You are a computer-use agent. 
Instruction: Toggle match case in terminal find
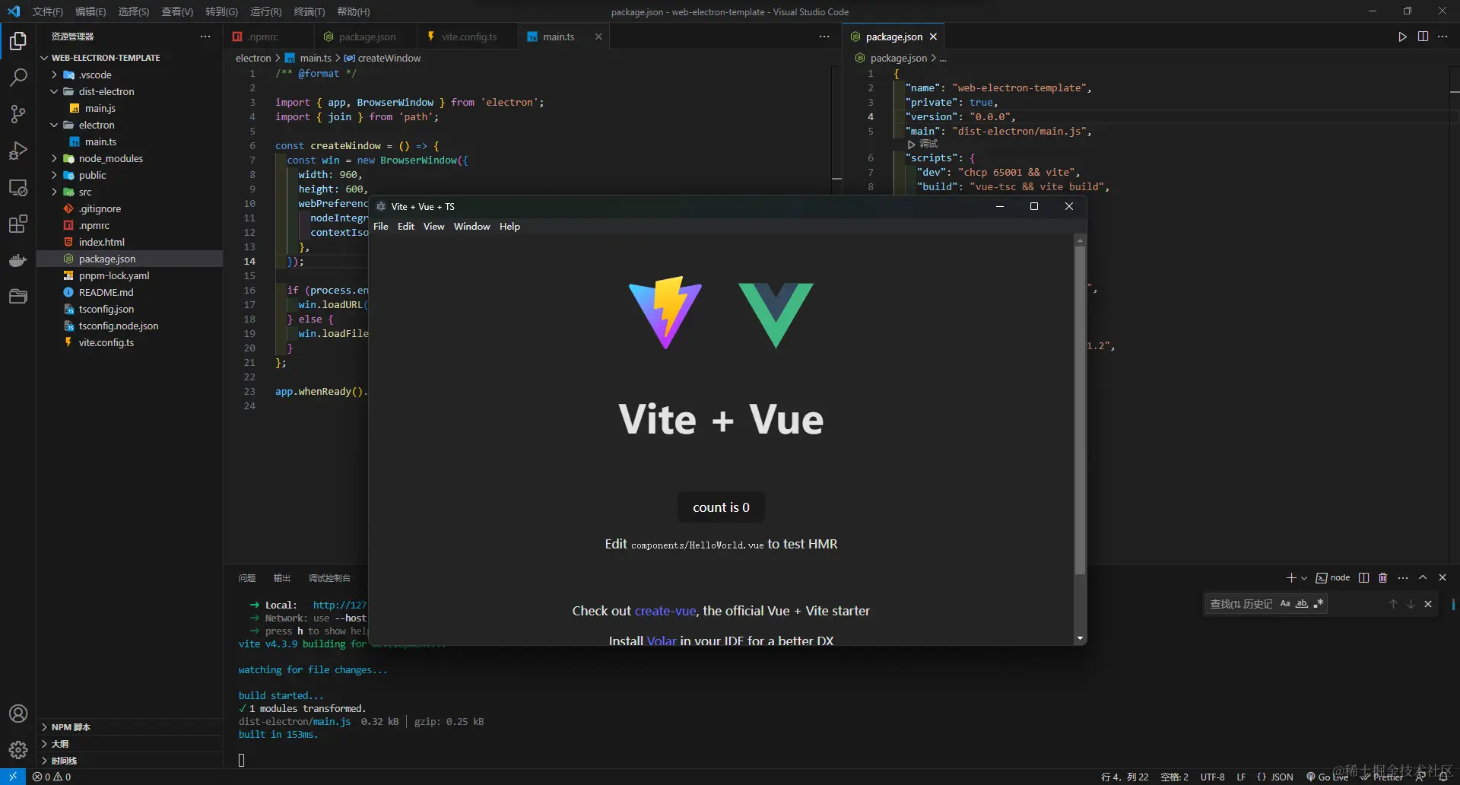(1285, 604)
